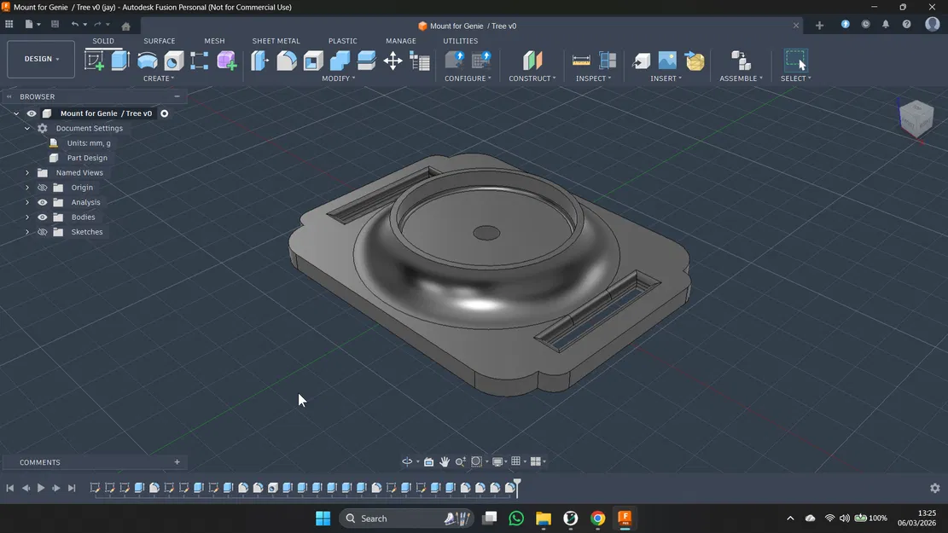948x533 pixels.
Task: Switch to the SHEET METAL tab
Action: (x=276, y=41)
